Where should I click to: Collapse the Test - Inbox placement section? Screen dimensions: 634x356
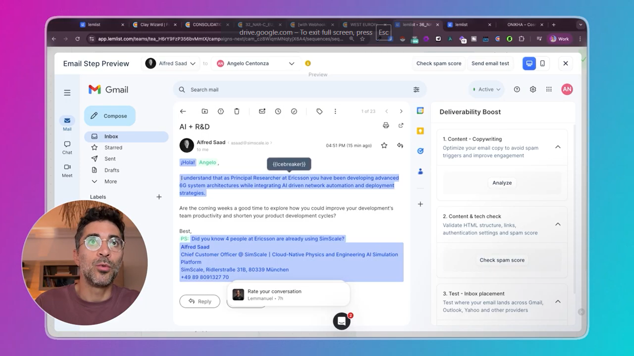coord(558,302)
